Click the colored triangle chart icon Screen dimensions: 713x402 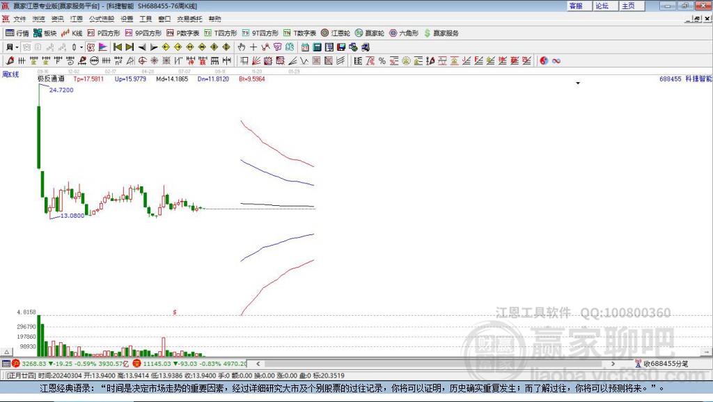coord(103,47)
